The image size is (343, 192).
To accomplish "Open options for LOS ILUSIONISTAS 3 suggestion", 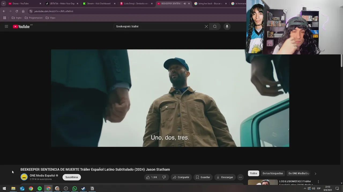I will click(318, 182).
